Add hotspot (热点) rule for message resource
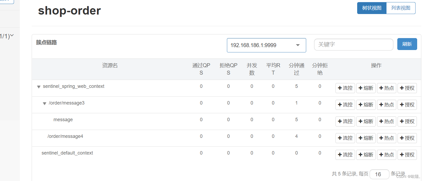 tap(386, 121)
